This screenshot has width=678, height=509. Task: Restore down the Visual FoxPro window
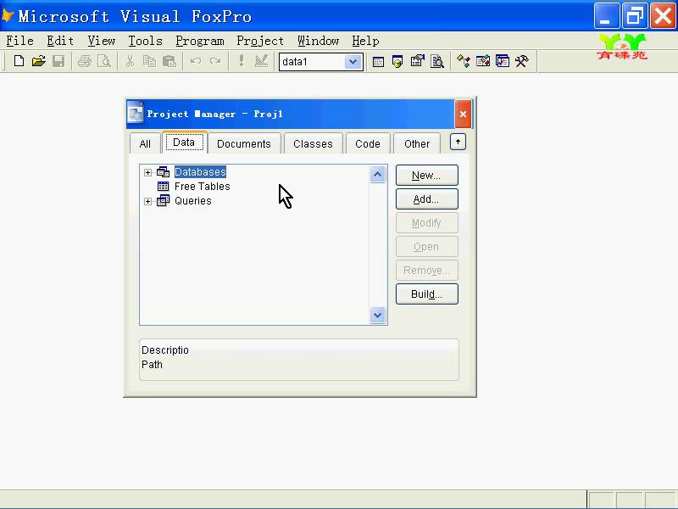634,16
